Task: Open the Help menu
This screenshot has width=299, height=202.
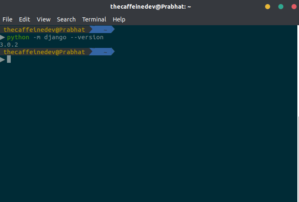Action: (x=119, y=19)
